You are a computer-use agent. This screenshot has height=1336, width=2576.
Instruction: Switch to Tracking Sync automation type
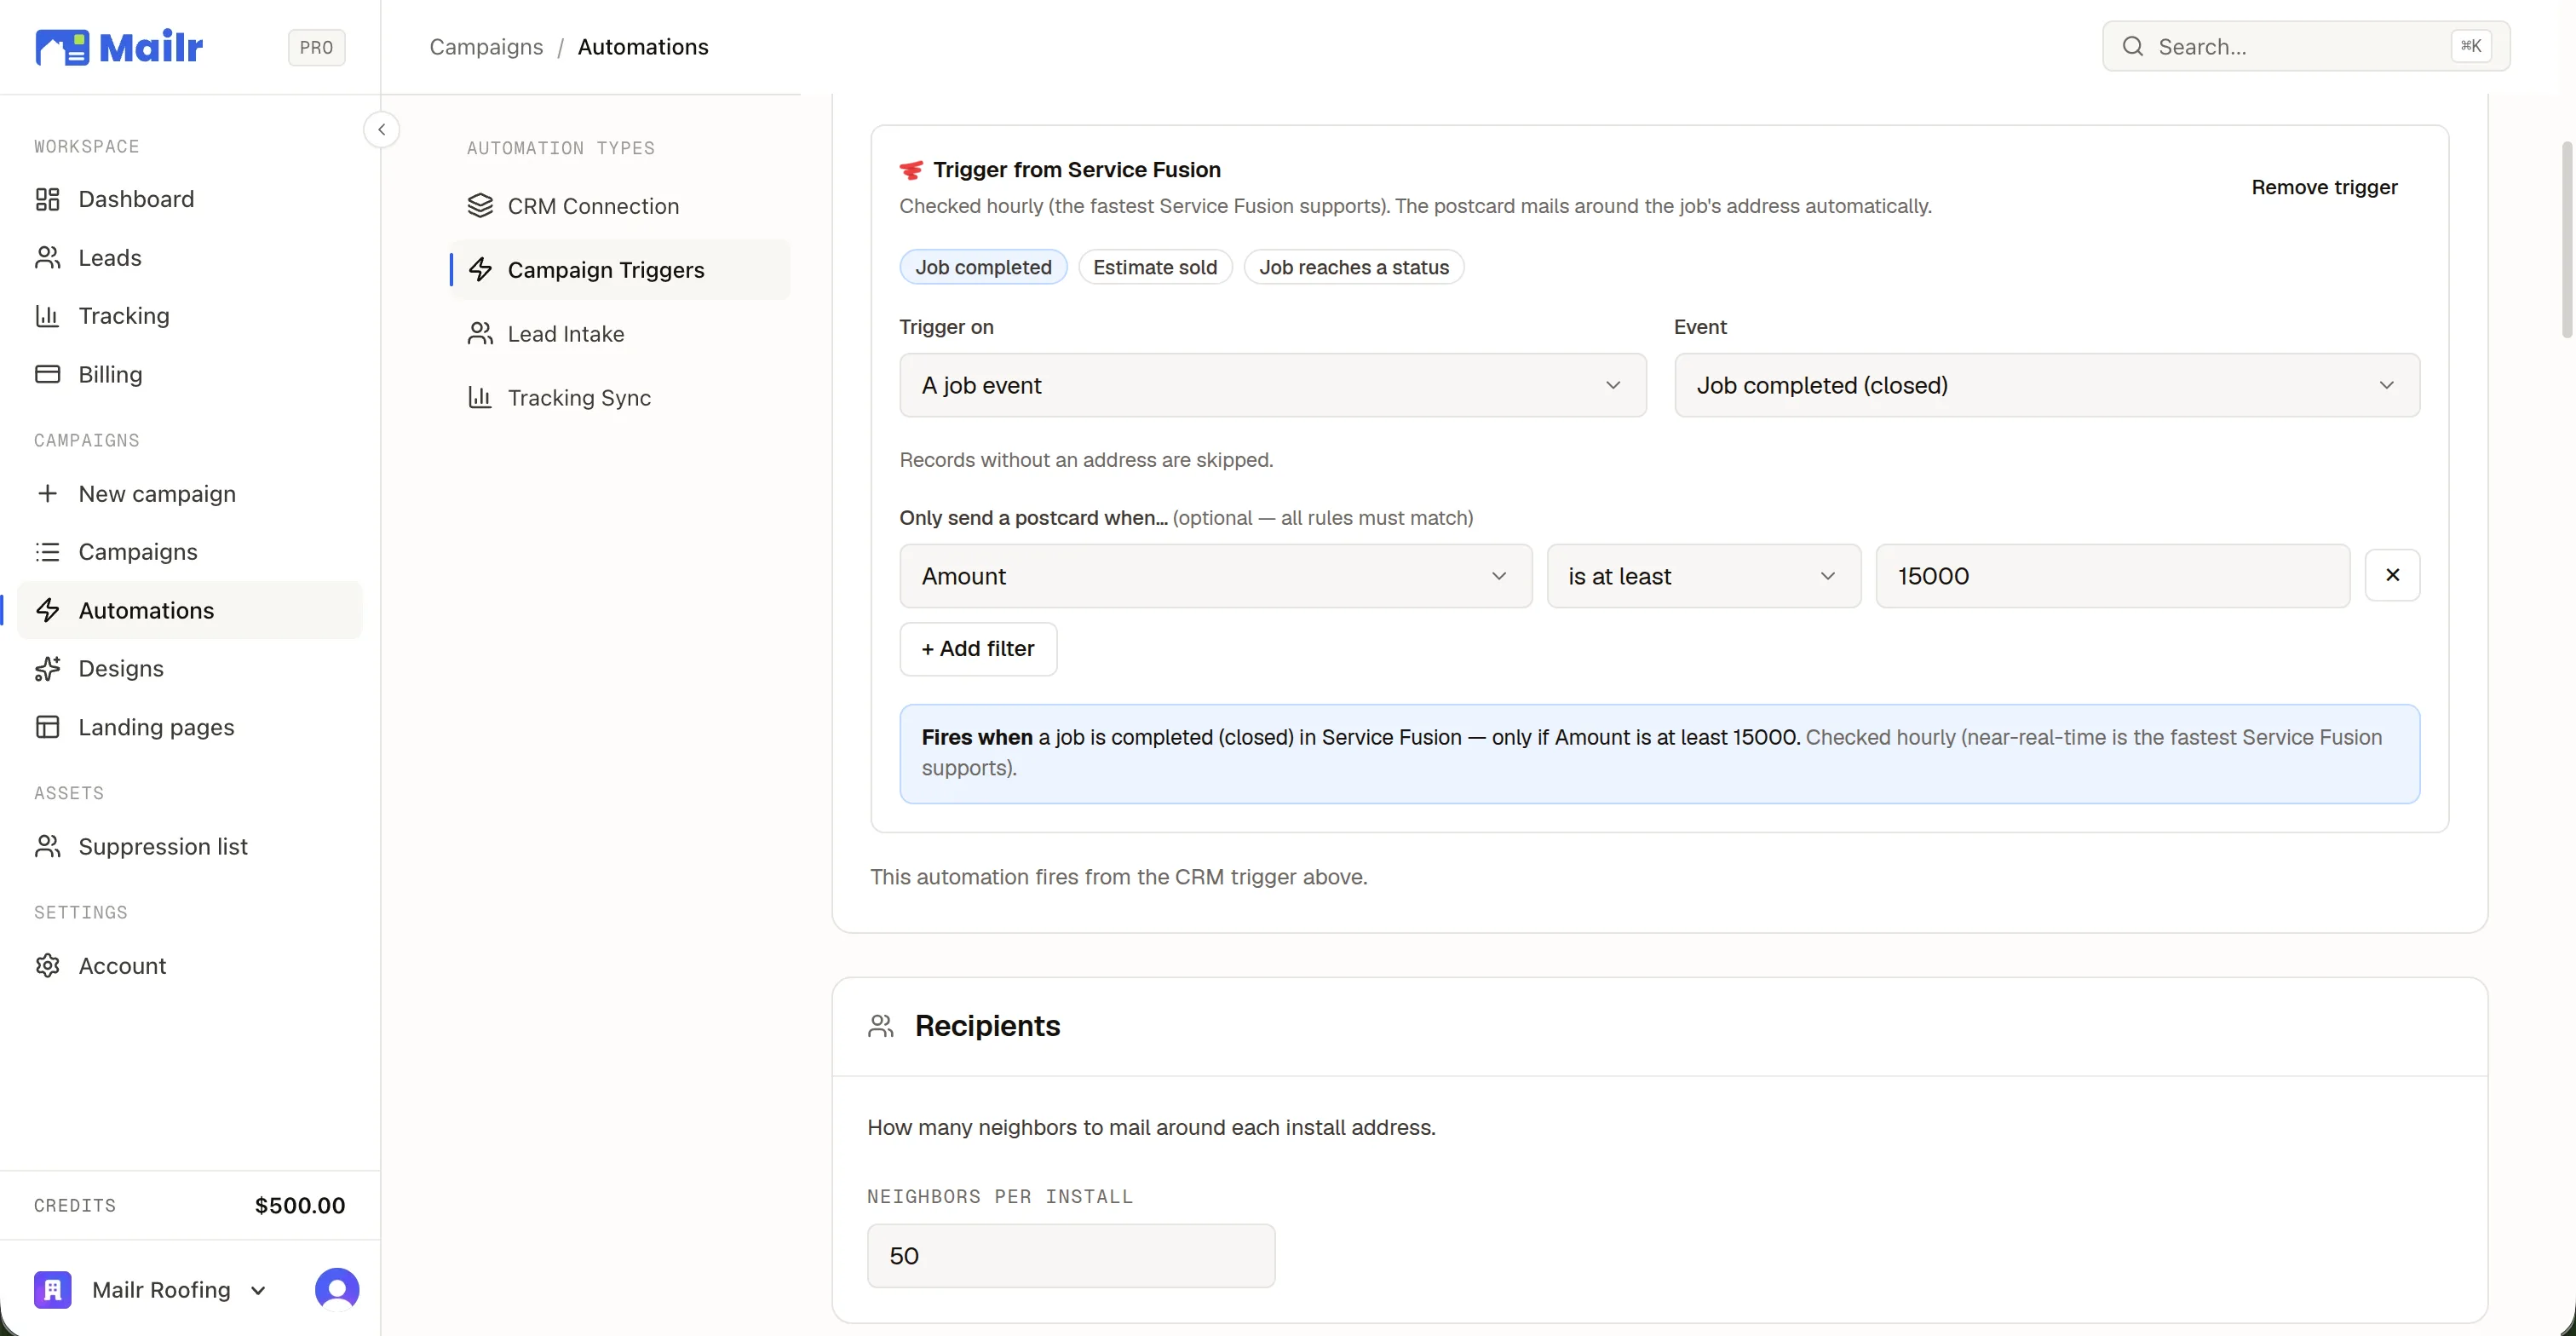point(620,397)
